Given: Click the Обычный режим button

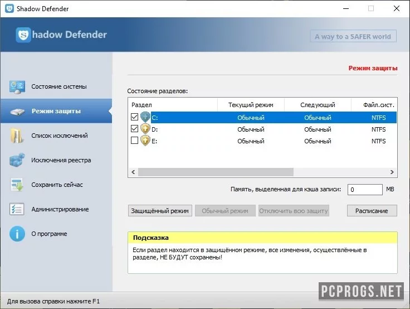Looking at the screenshot, I should 225,211.
